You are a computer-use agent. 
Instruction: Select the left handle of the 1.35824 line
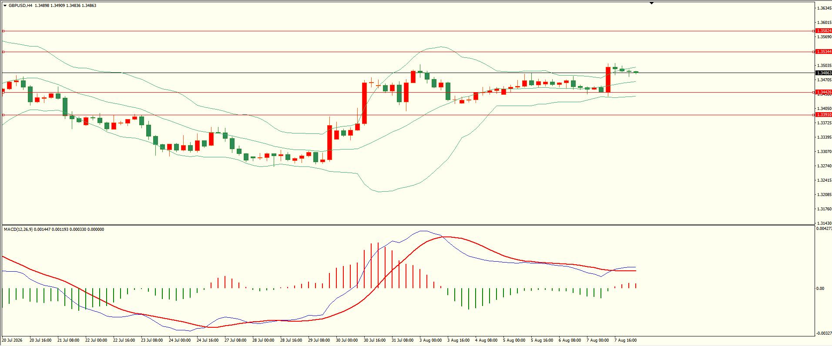point(3,31)
